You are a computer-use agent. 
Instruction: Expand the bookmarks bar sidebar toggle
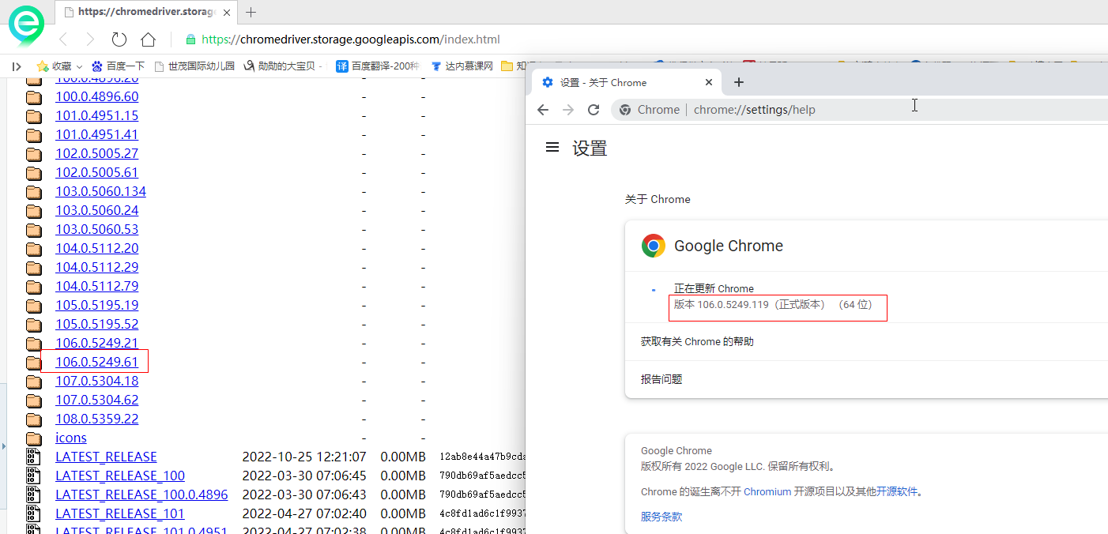pyautogui.click(x=17, y=66)
